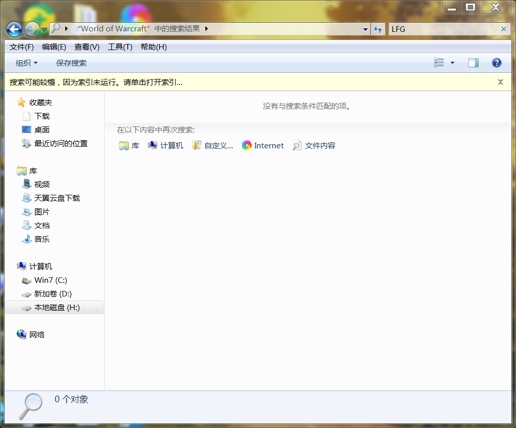
Task: Open the Help question mark icon
Action: (496, 62)
